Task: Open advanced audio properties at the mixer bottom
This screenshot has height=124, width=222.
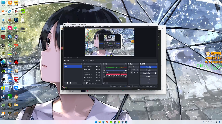Action: point(104,83)
